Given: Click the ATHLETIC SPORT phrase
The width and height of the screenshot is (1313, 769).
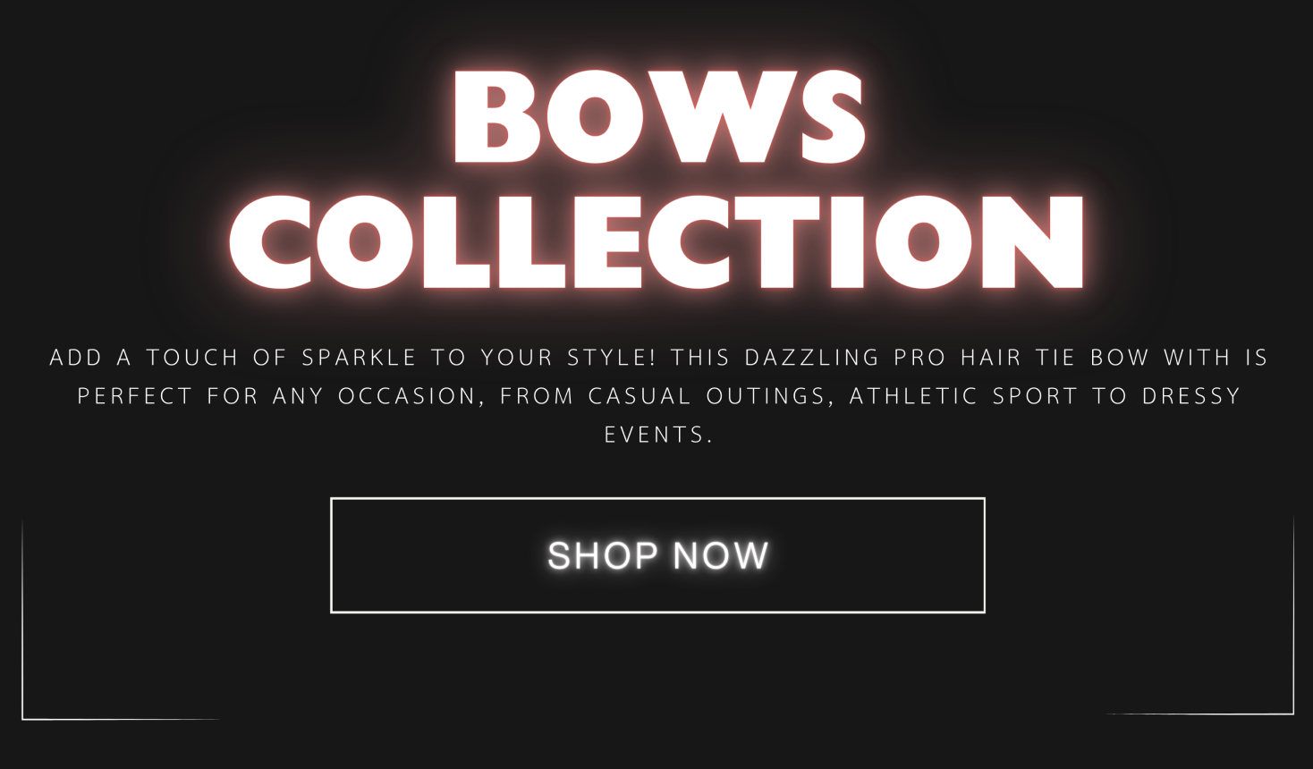Looking at the screenshot, I should coord(963,396).
